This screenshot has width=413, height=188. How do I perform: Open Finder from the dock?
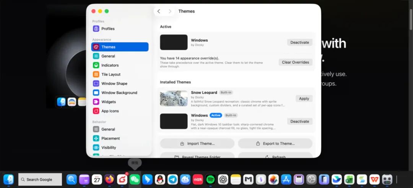click(x=9, y=180)
